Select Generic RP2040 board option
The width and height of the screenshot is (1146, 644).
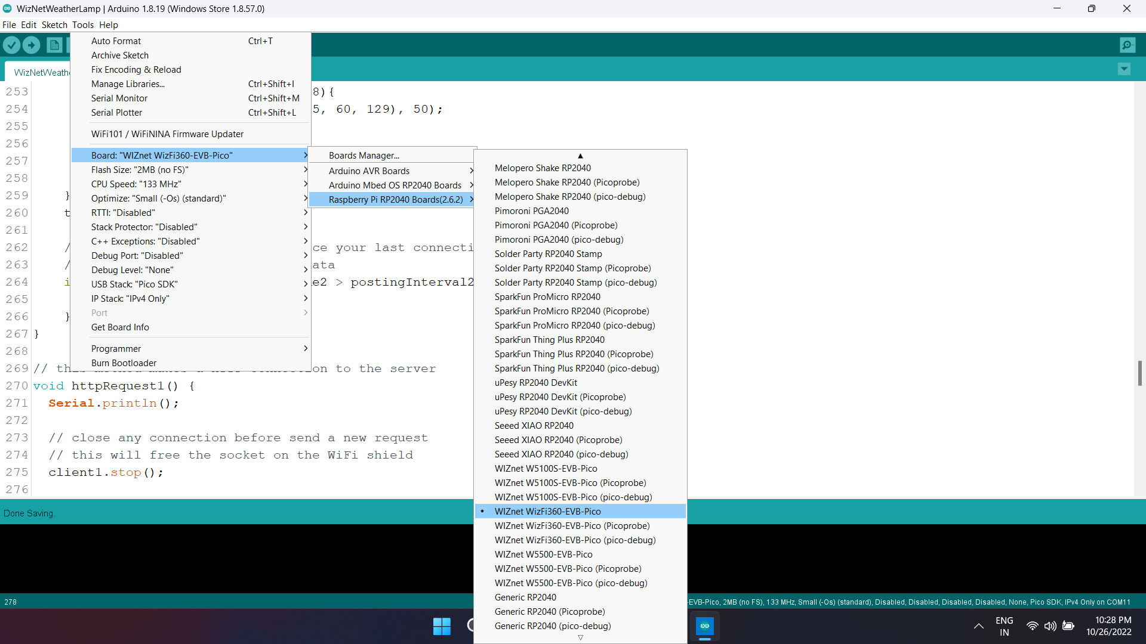[525, 597]
